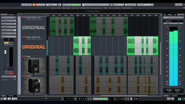Screen dimensions: 185x104
Task: Expand triangle of the MACKIE track
Action: [x=18, y=76]
